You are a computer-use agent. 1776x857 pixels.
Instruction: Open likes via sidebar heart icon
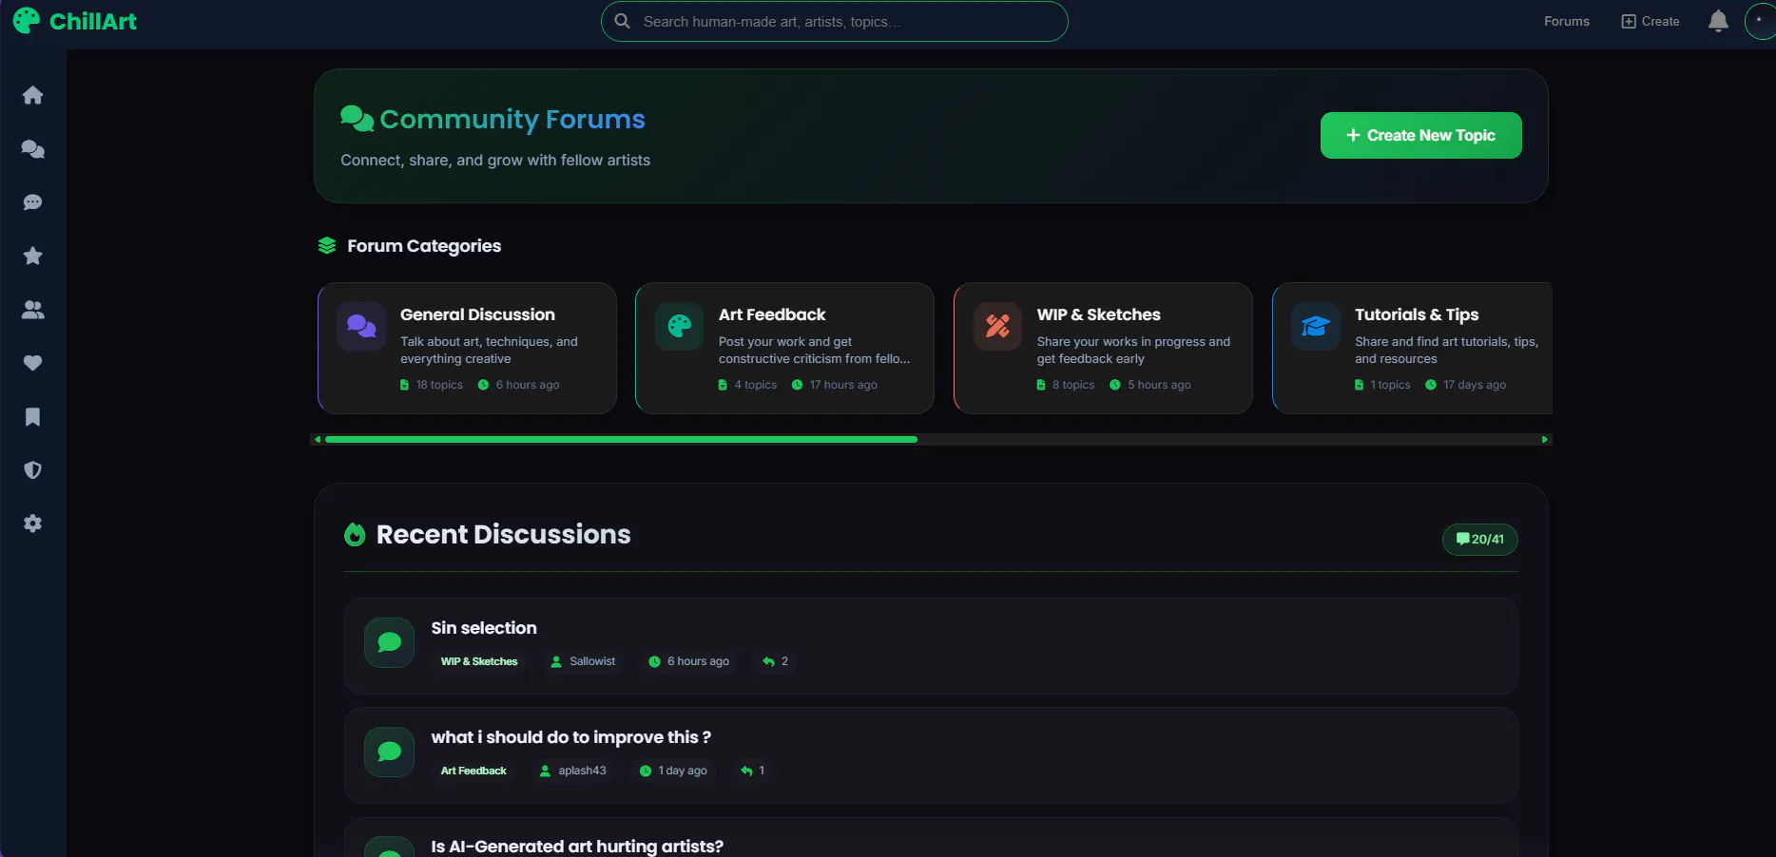(33, 363)
